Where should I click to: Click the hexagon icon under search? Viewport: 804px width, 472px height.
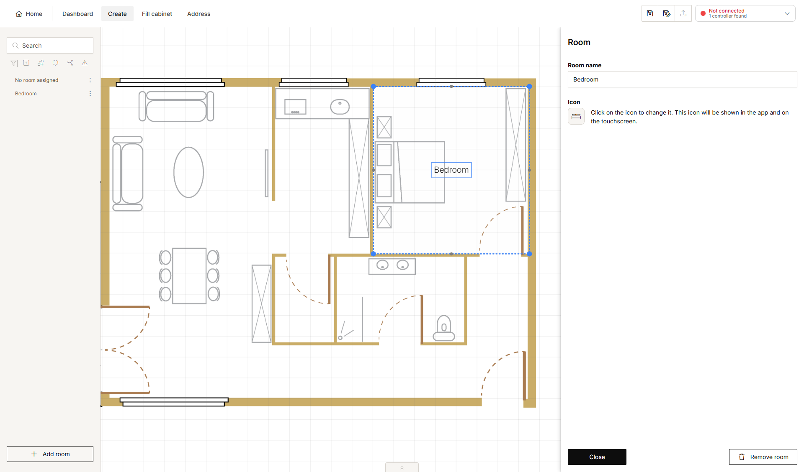[55, 63]
